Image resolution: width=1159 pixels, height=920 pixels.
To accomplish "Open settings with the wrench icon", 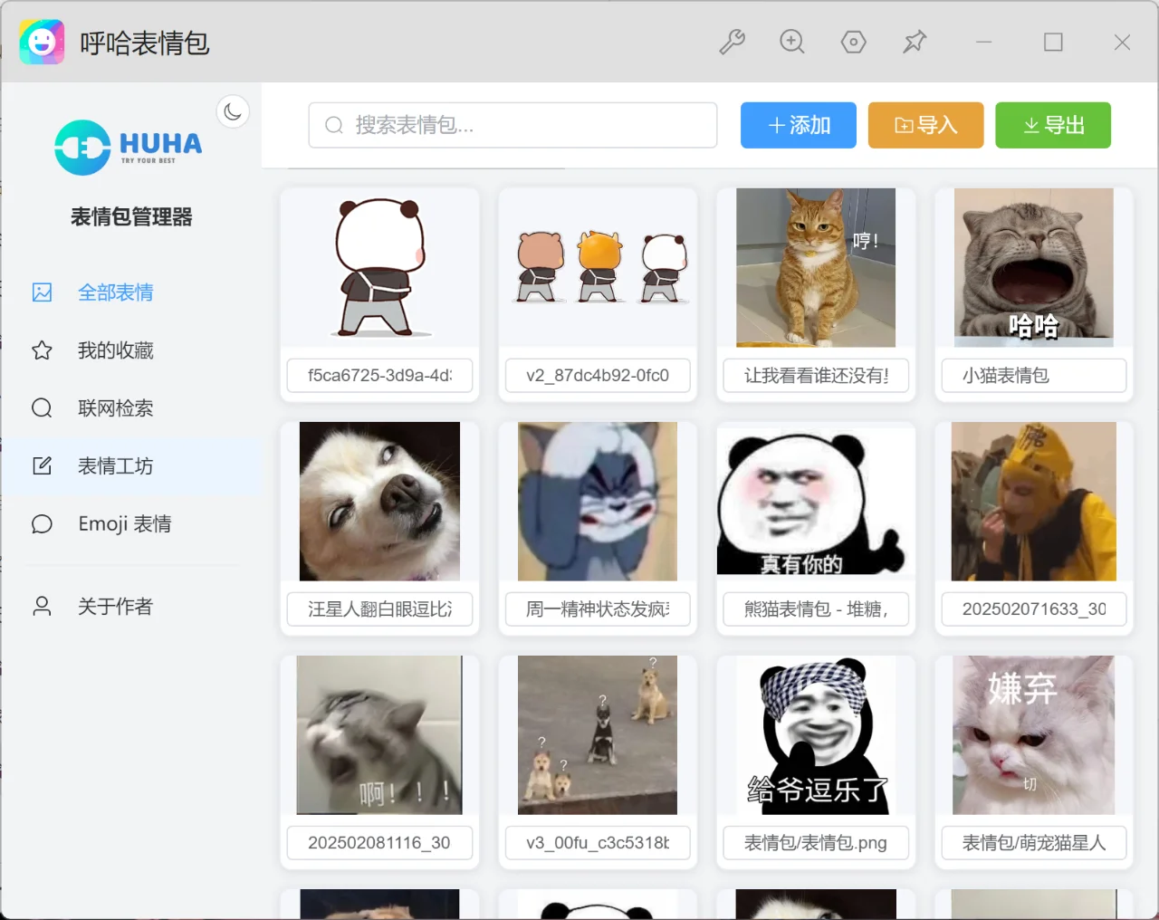I will (x=733, y=42).
